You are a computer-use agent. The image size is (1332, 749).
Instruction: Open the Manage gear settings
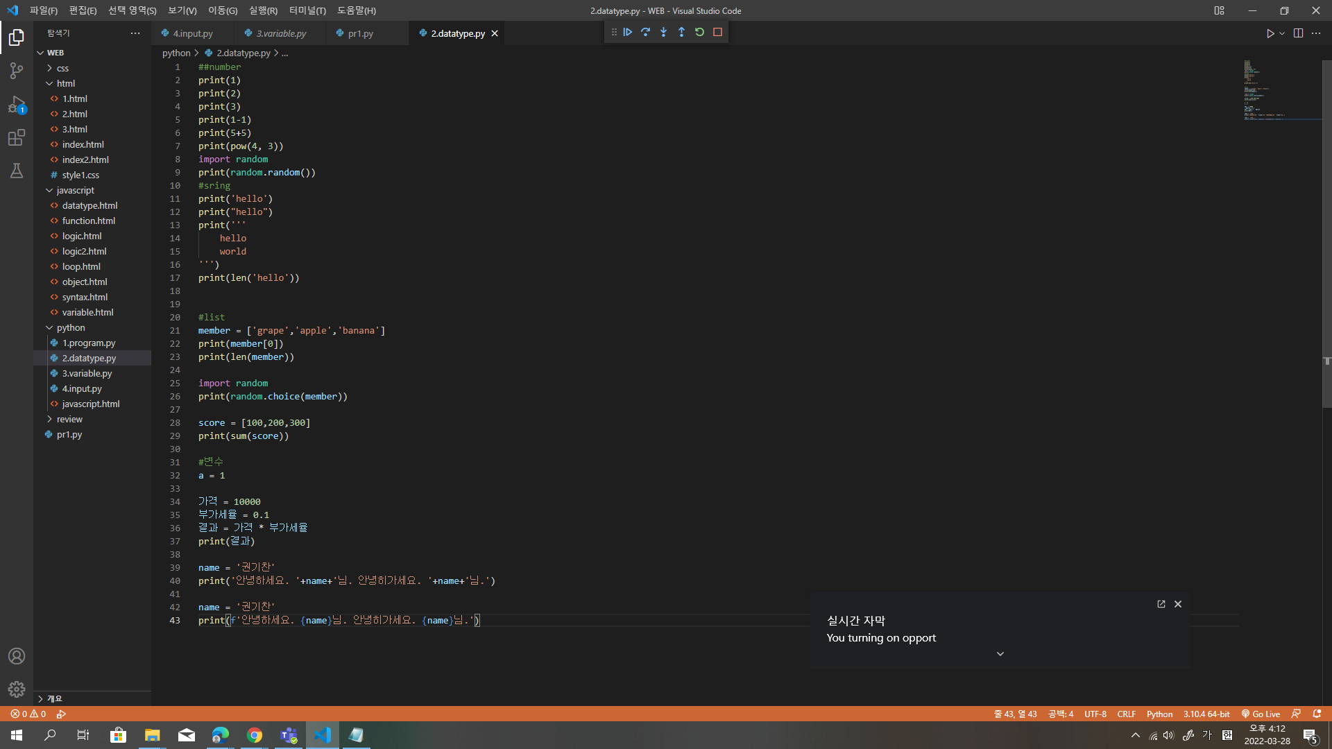tap(17, 689)
